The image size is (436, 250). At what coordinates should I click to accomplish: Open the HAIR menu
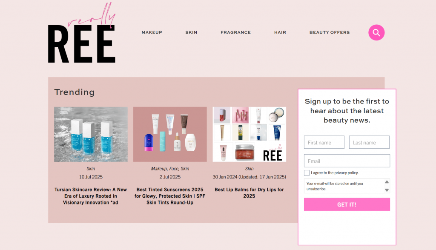click(280, 32)
